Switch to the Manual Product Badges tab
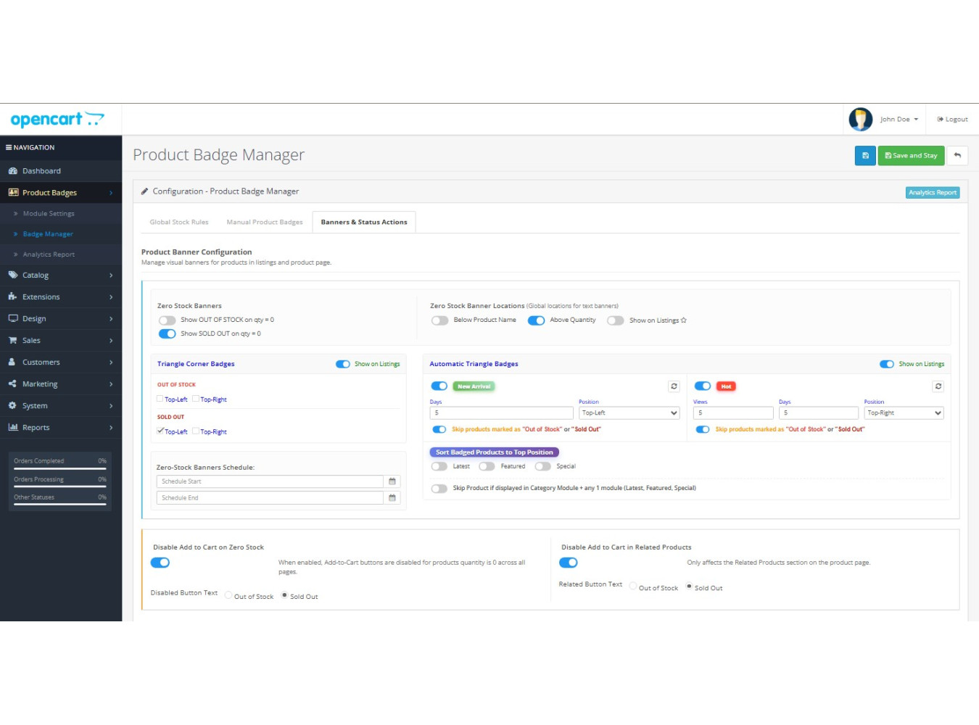Screen dimensions: 979x725 (265, 223)
